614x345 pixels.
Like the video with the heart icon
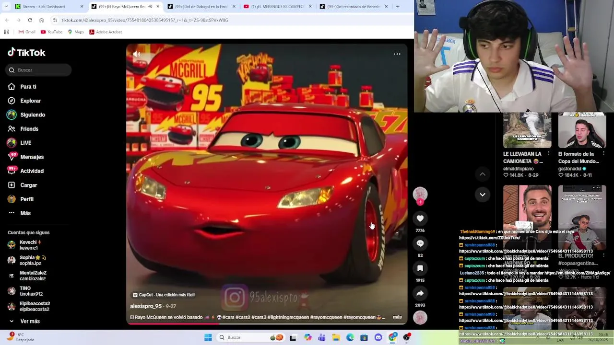(420, 218)
